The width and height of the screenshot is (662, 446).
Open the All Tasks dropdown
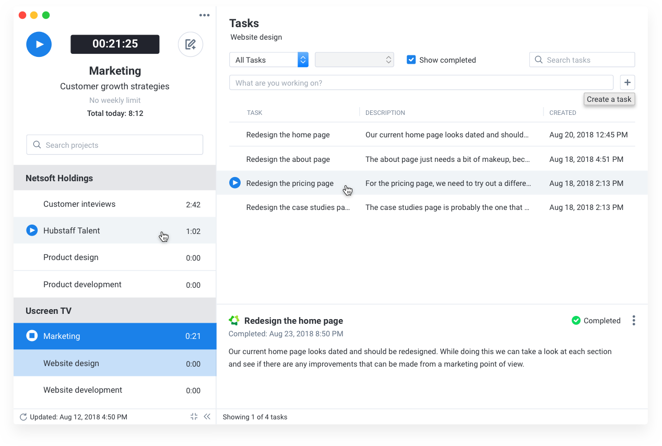(269, 60)
